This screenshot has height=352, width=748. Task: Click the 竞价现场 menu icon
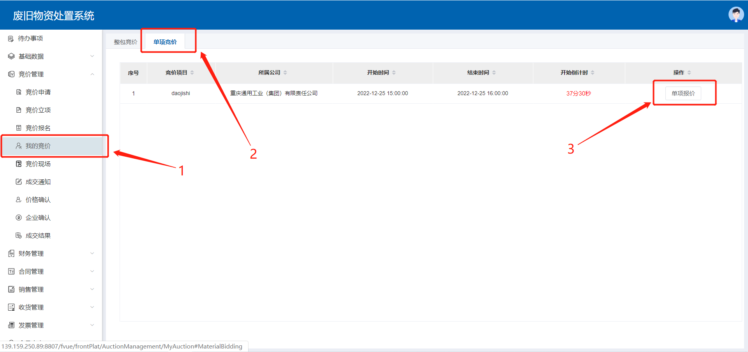tap(19, 164)
